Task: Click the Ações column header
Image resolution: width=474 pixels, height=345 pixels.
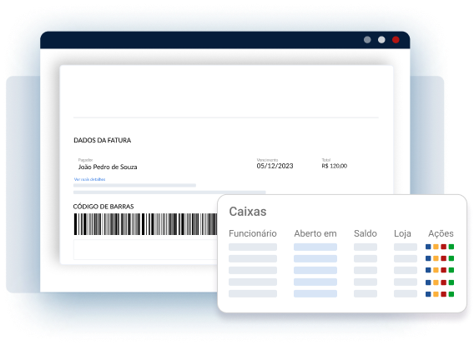Action: point(441,233)
